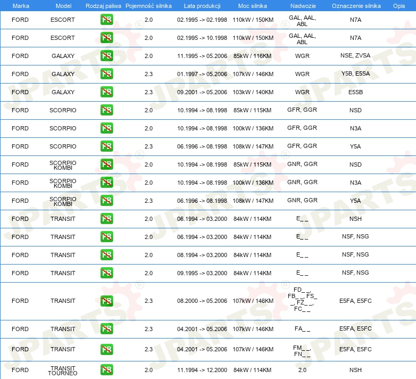Screen dimensions: 416x379
Task: Click the fuel icon in the Scorpio GFR NSD row
Action: pyautogui.click(x=106, y=110)
